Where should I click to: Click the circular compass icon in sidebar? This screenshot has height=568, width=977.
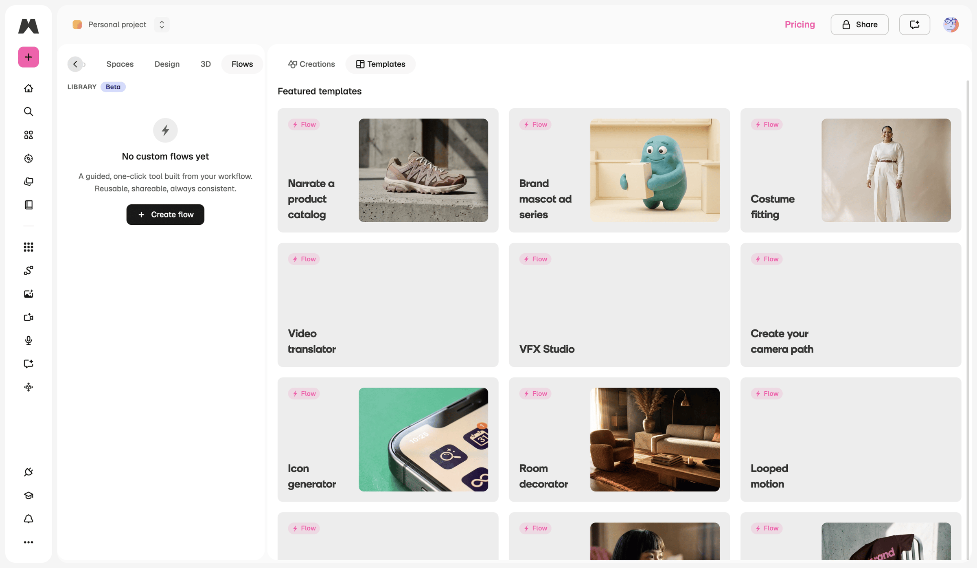[28, 158]
